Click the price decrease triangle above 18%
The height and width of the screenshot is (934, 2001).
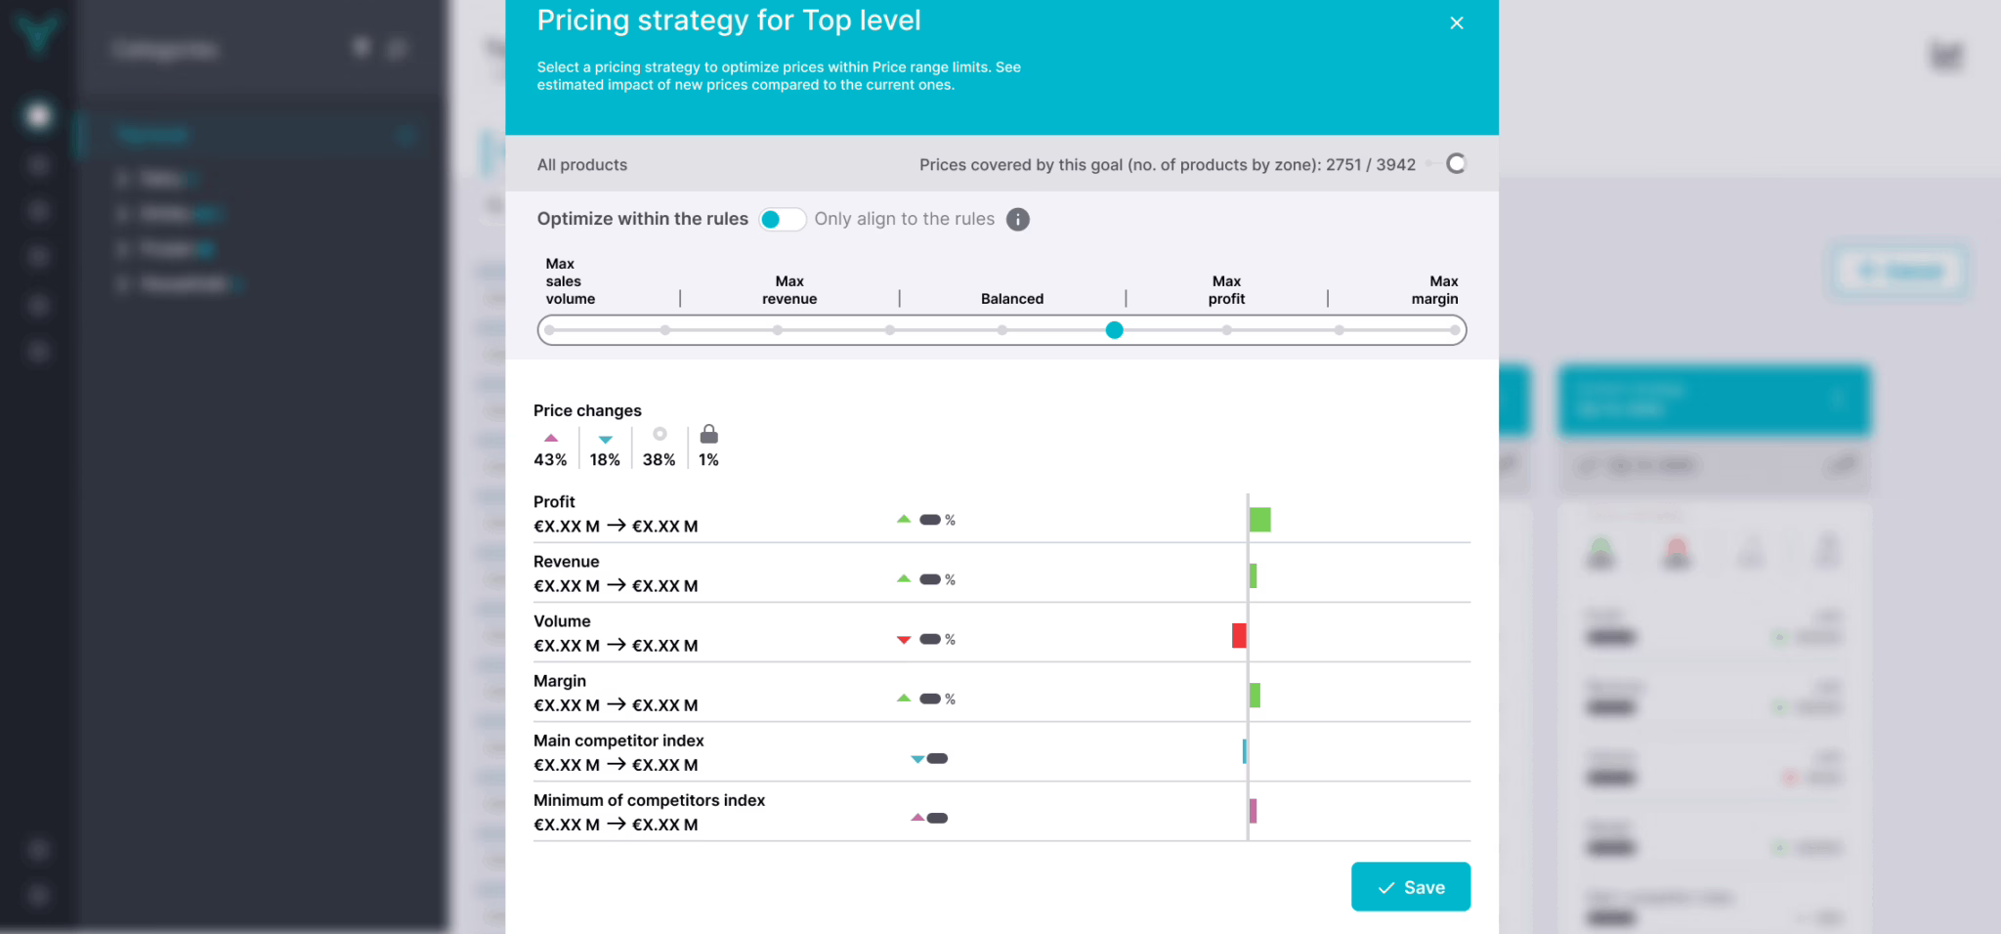point(605,440)
